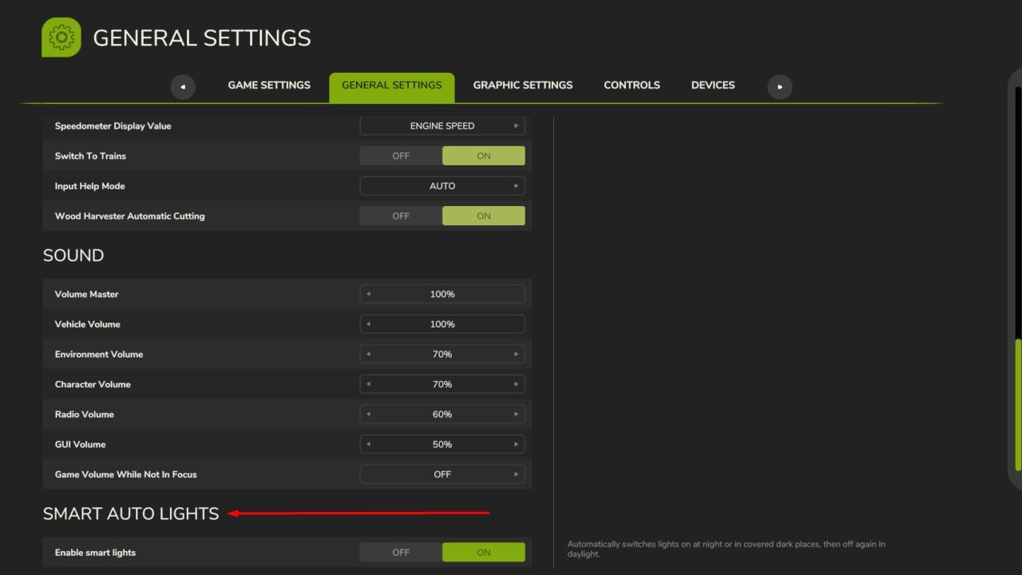Screen dimensions: 1022x575
Task: Click the green vertical scrollbar thumb
Action: pos(1018,404)
